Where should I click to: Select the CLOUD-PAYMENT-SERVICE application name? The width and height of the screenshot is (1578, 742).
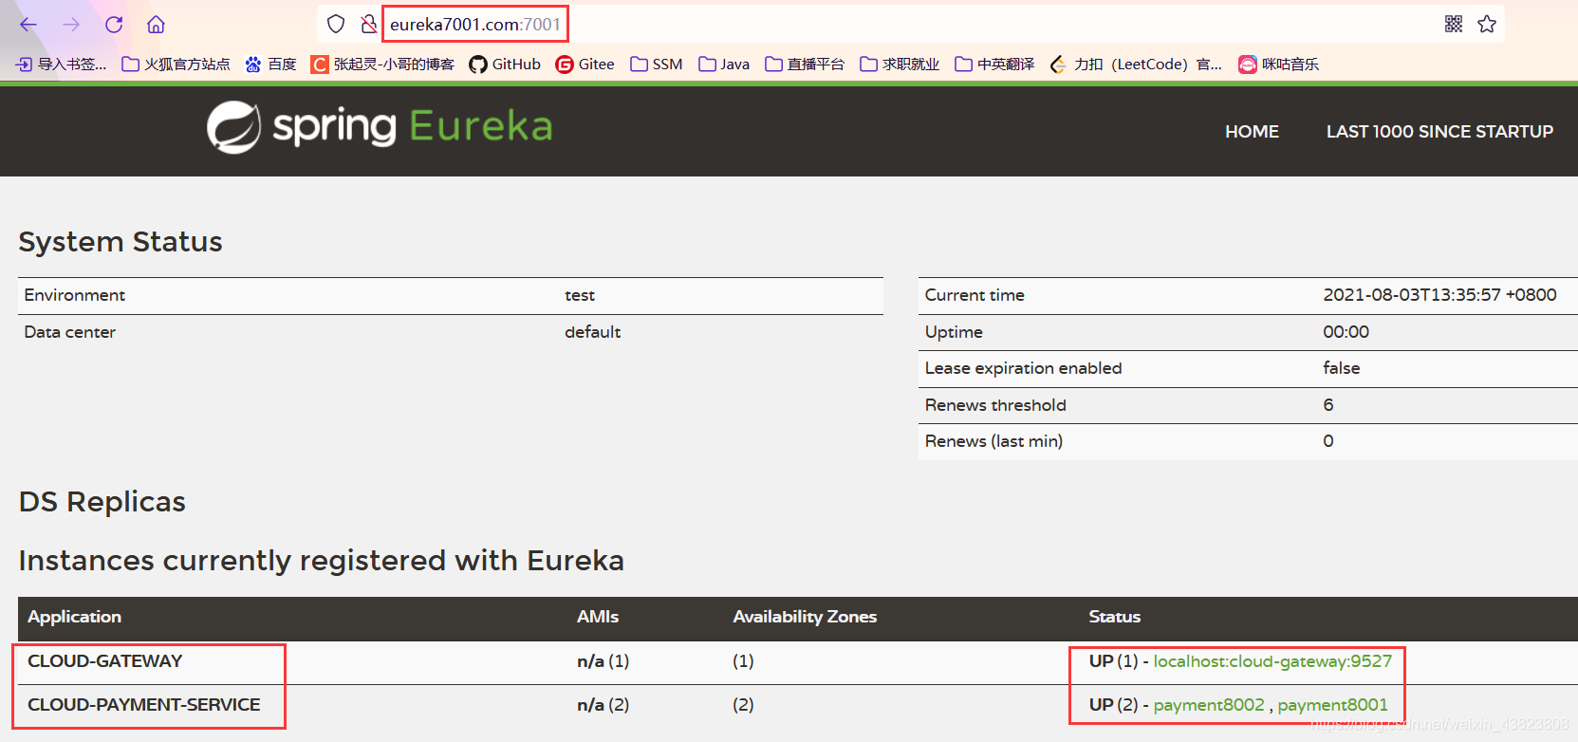143,705
